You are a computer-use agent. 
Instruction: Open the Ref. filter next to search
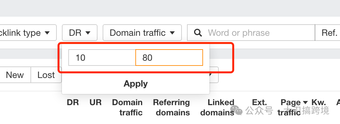click(327, 33)
